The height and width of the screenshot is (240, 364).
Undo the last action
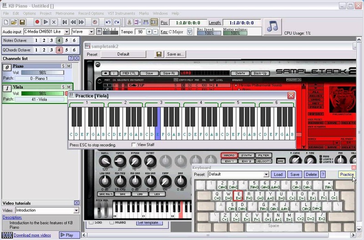(108, 22)
